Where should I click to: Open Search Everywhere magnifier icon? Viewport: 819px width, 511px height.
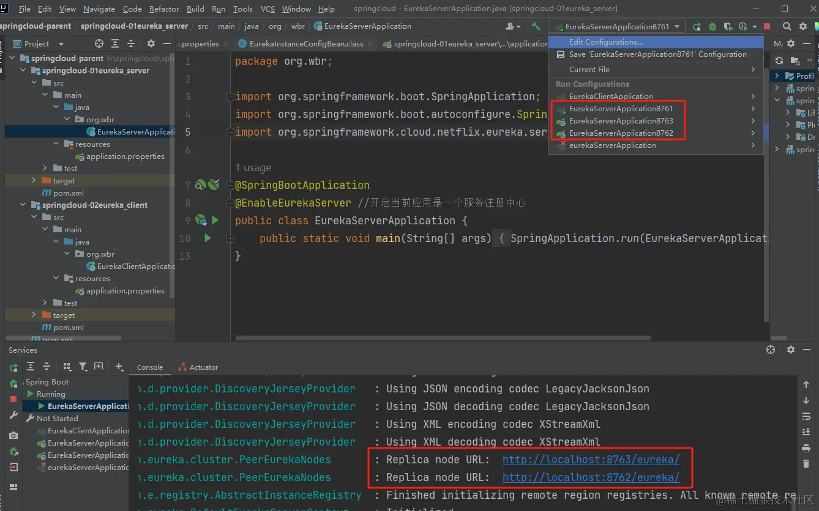[787, 26]
